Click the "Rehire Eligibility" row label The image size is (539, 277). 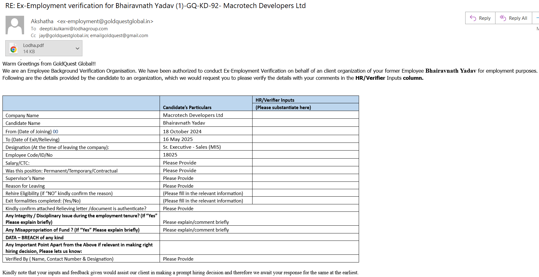[59, 193]
